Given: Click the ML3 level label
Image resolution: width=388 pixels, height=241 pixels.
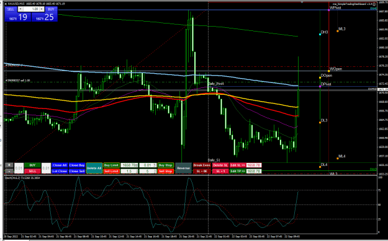Looking at the screenshot, I should pos(341,29).
